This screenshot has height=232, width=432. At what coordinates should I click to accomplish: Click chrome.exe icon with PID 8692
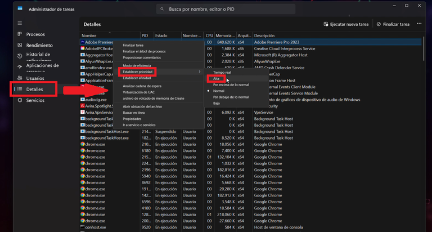coord(82,182)
